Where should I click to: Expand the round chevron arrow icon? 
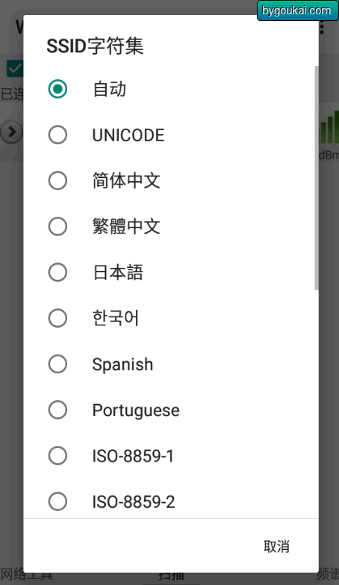(11, 132)
